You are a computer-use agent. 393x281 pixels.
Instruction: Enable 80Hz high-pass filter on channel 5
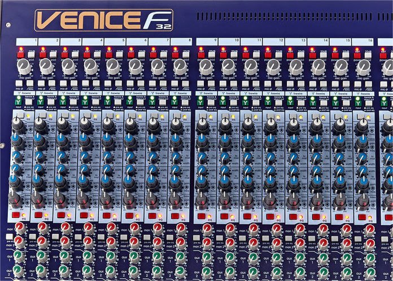pos(119,83)
